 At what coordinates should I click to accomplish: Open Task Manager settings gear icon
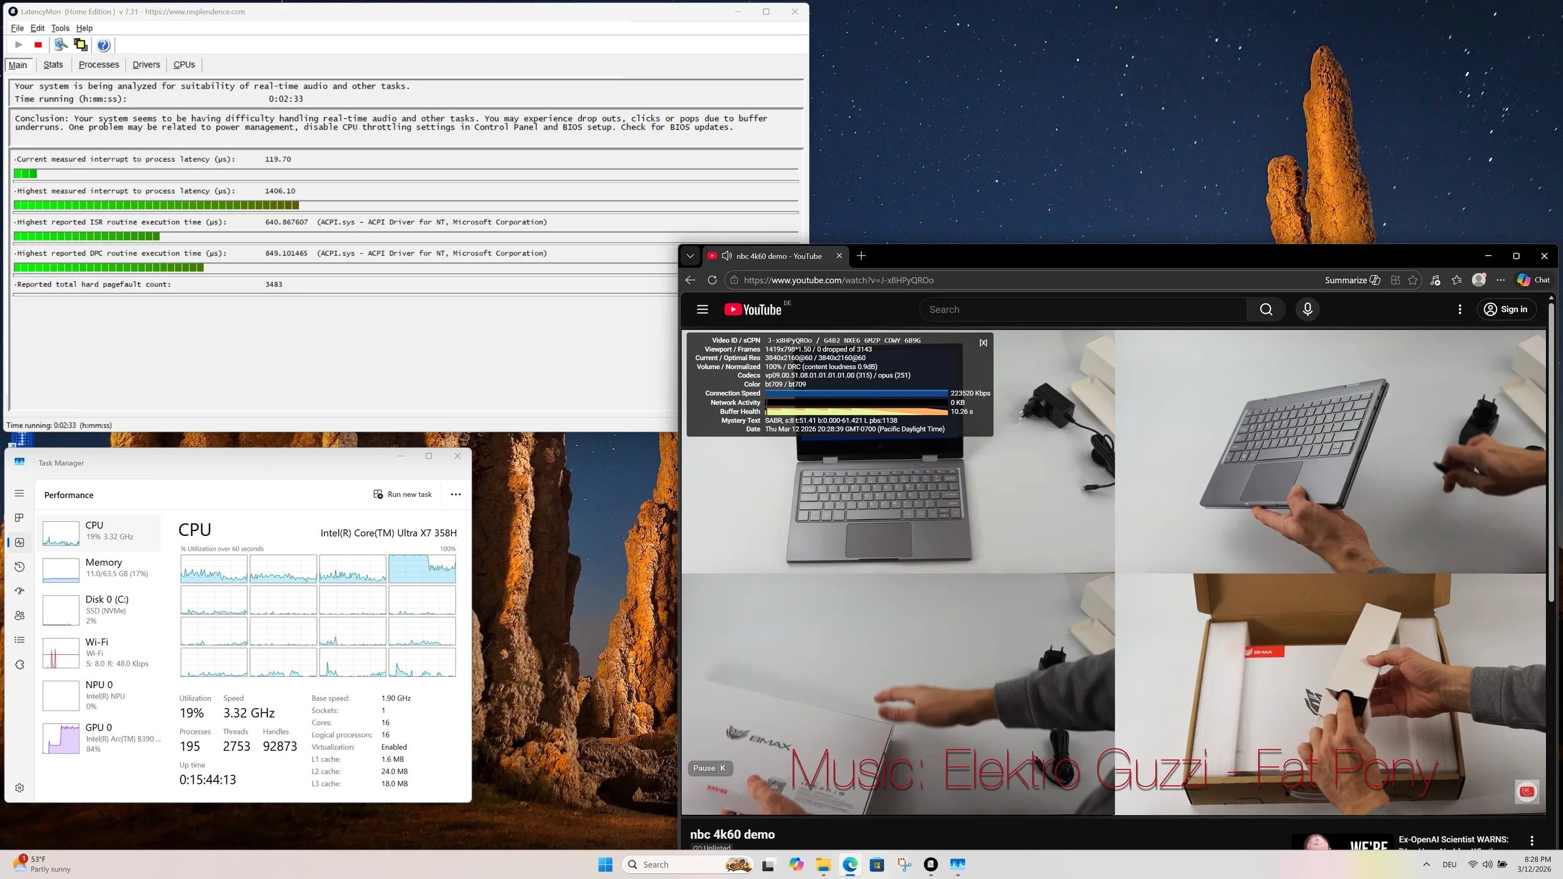coord(20,787)
